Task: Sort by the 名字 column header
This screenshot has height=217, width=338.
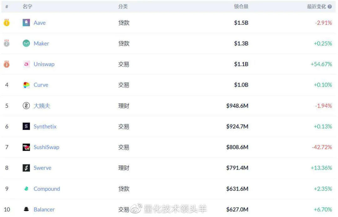Action: [27, 7]
